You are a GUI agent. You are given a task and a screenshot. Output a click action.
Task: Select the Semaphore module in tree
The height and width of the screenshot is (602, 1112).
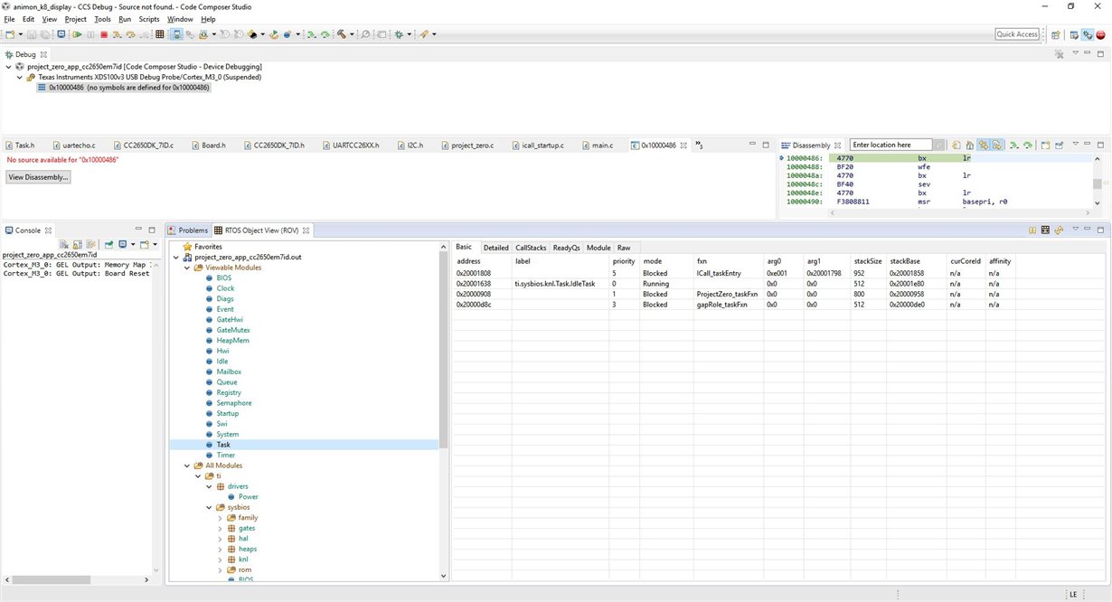click(x=233, y=403)
